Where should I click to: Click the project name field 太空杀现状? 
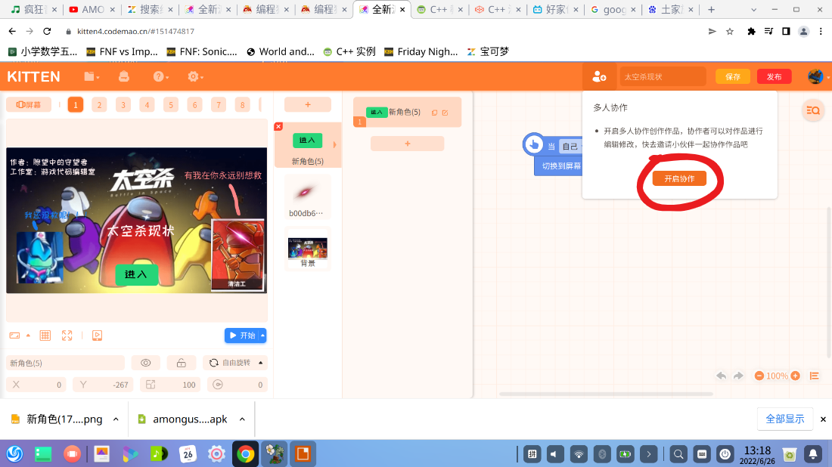[663, 77]
